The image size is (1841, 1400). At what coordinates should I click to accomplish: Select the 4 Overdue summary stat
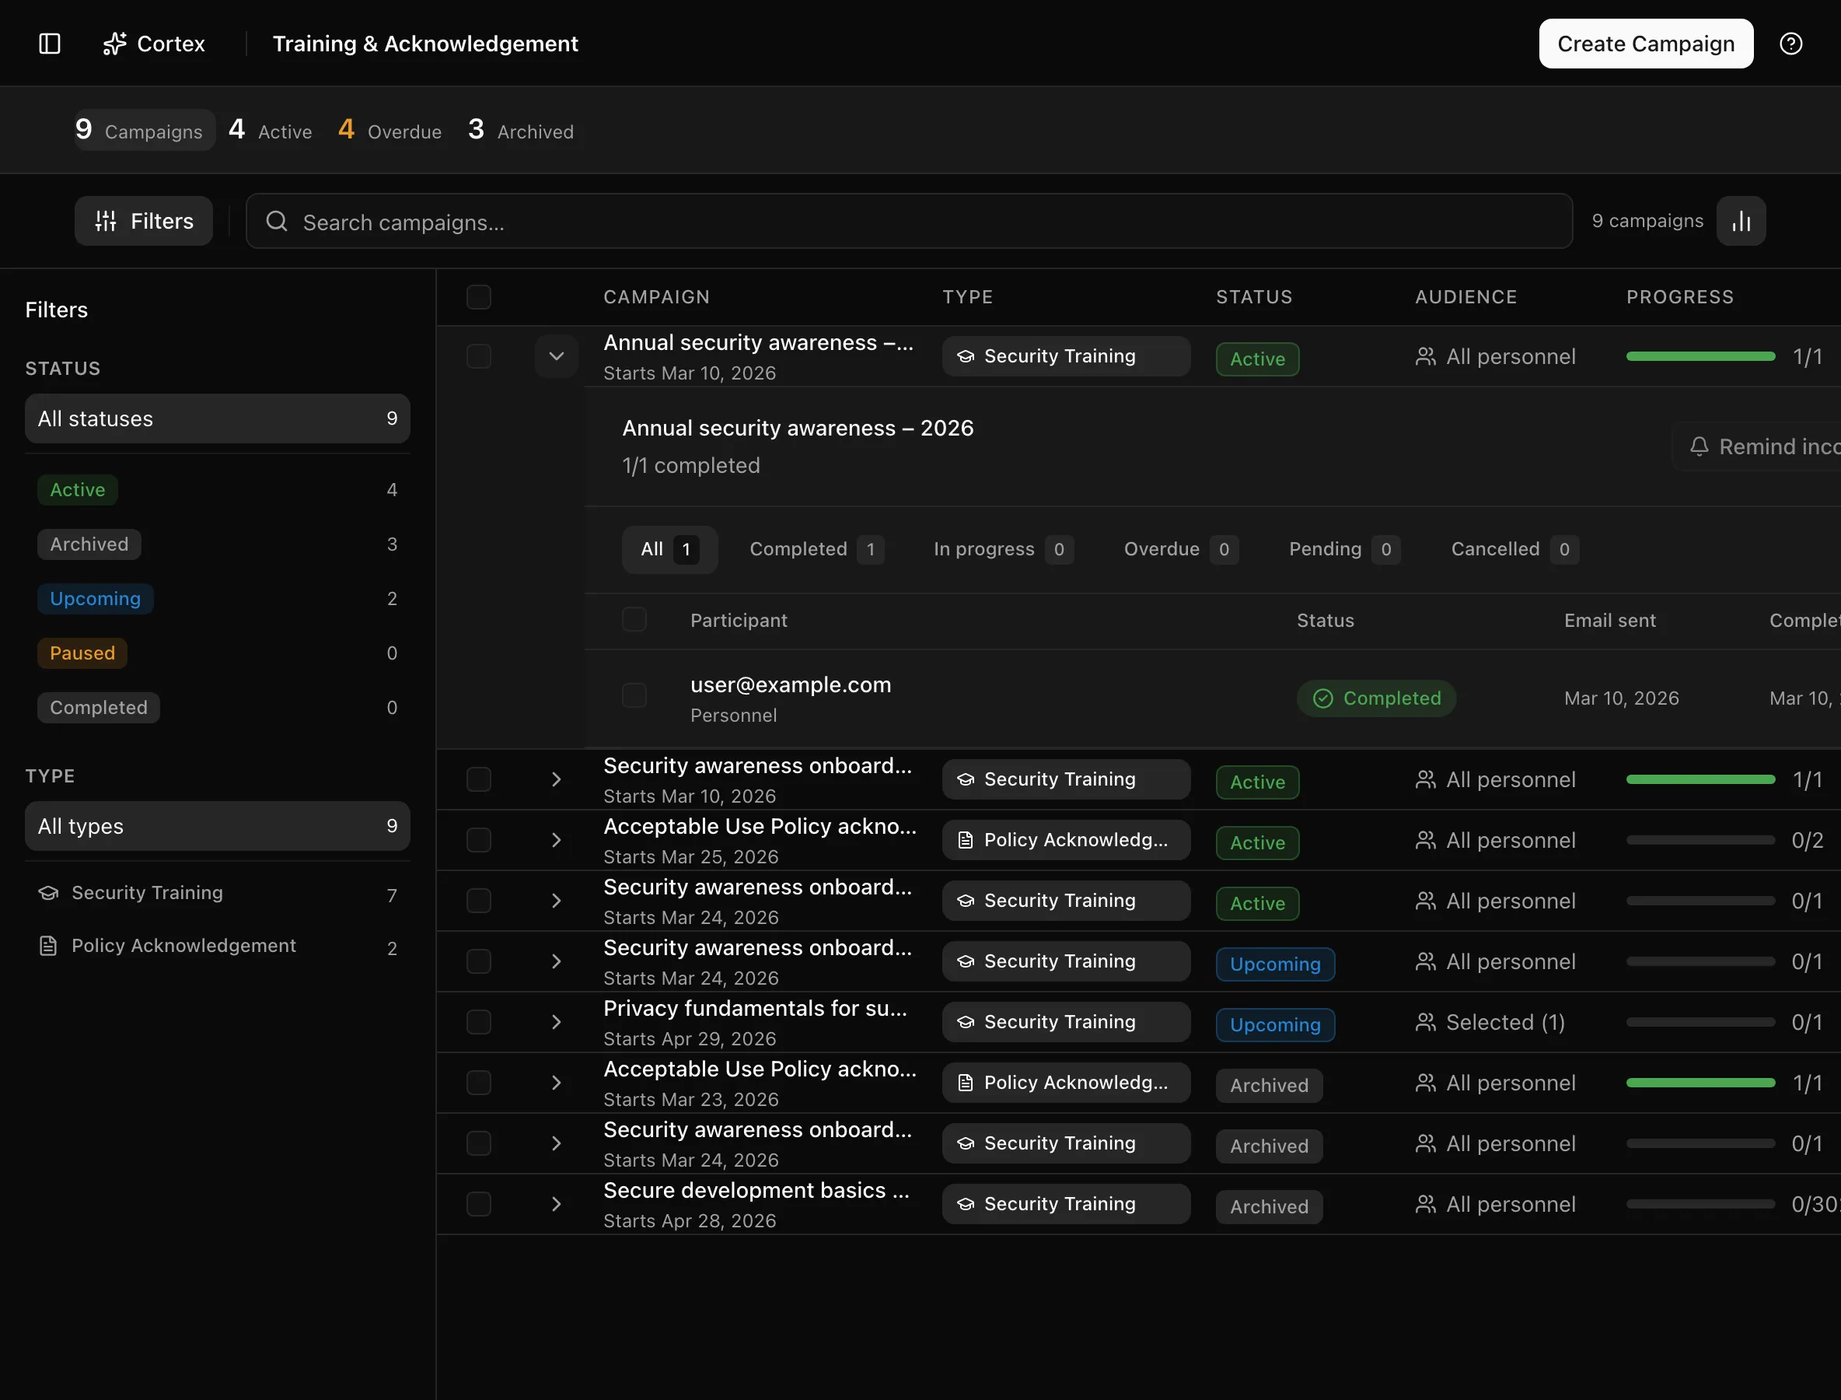coord(389,130)
